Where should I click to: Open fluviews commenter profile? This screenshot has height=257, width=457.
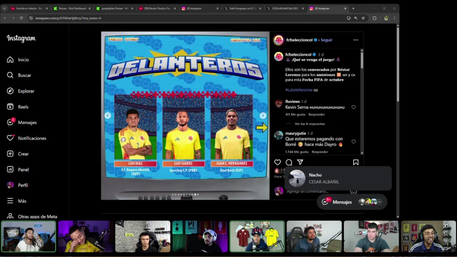pos(292,101)
